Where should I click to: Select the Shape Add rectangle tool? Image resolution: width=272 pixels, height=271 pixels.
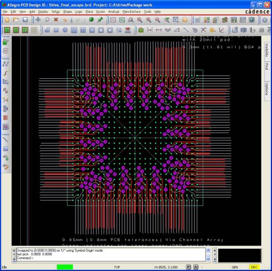pos(56,30)
